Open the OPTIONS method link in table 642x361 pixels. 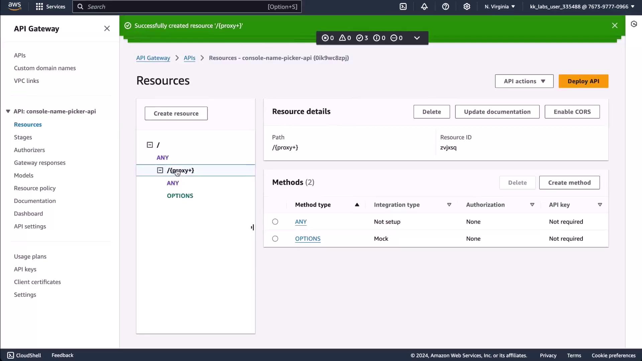[x=308, y=239]
